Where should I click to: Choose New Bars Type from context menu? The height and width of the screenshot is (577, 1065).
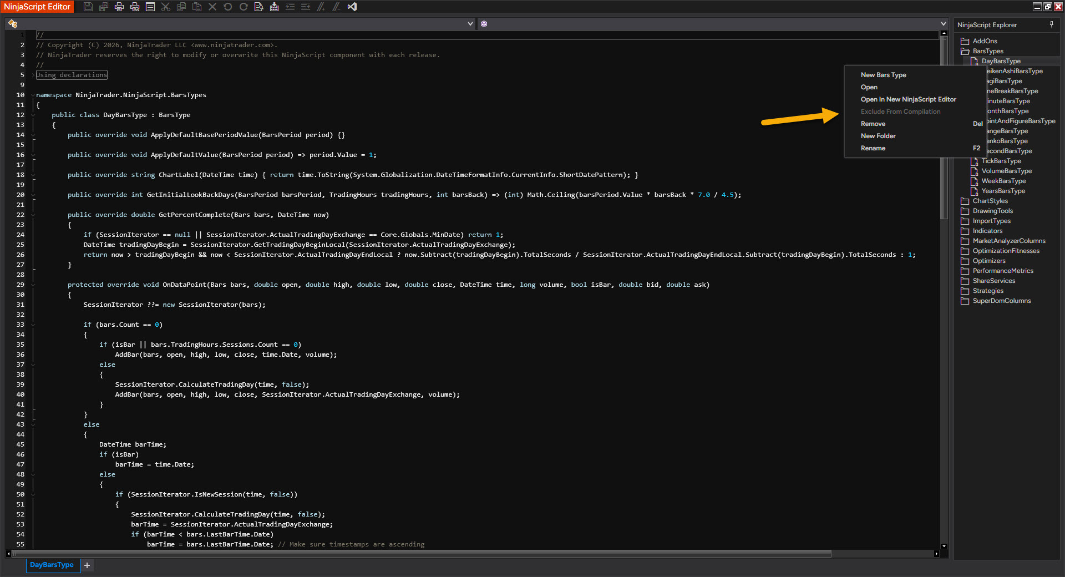[x=914, y=75]
